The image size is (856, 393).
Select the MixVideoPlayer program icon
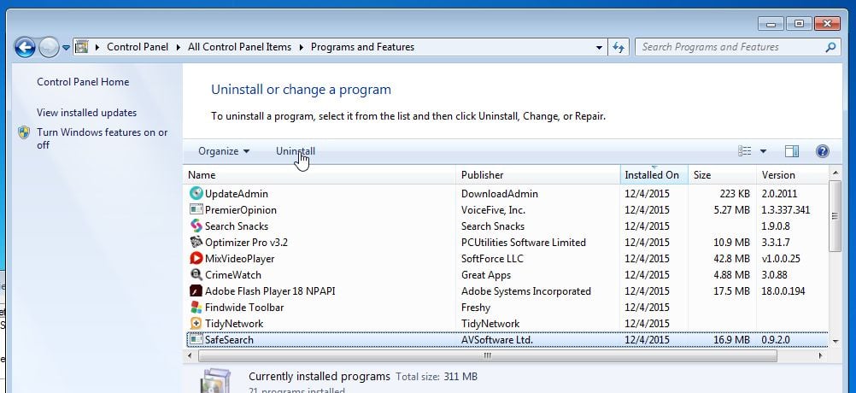(196, 259)
